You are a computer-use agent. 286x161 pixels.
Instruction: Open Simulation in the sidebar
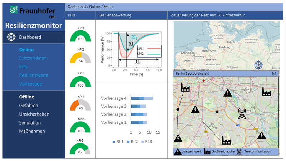[x=30, y=123]
